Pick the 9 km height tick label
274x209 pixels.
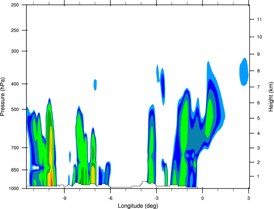click(x=259, y=54)
